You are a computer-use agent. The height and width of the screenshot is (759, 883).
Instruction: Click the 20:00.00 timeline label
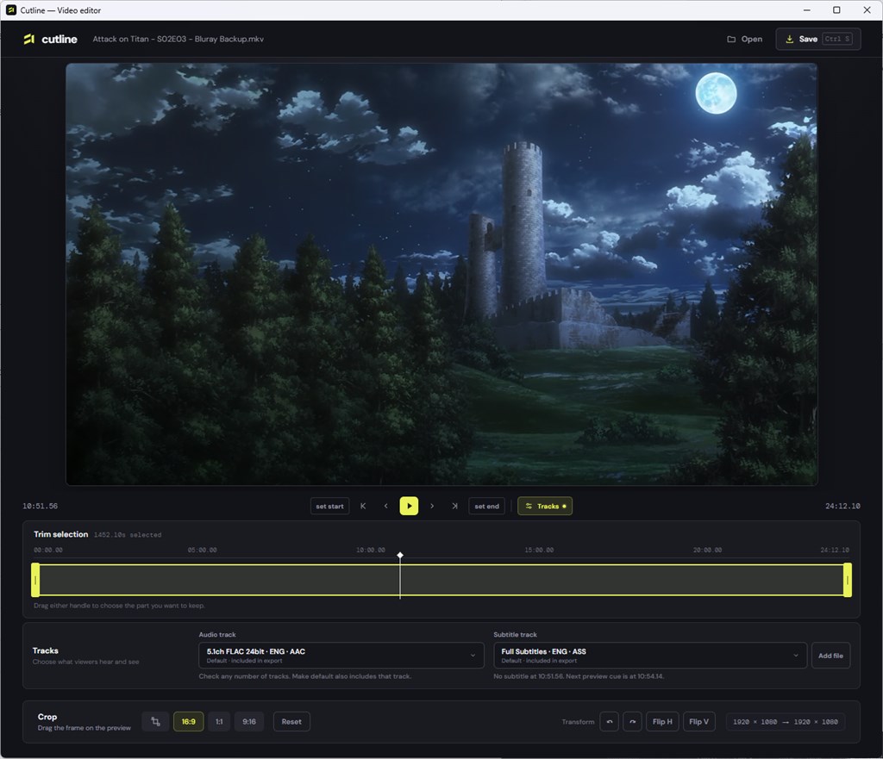pos(707,550)
